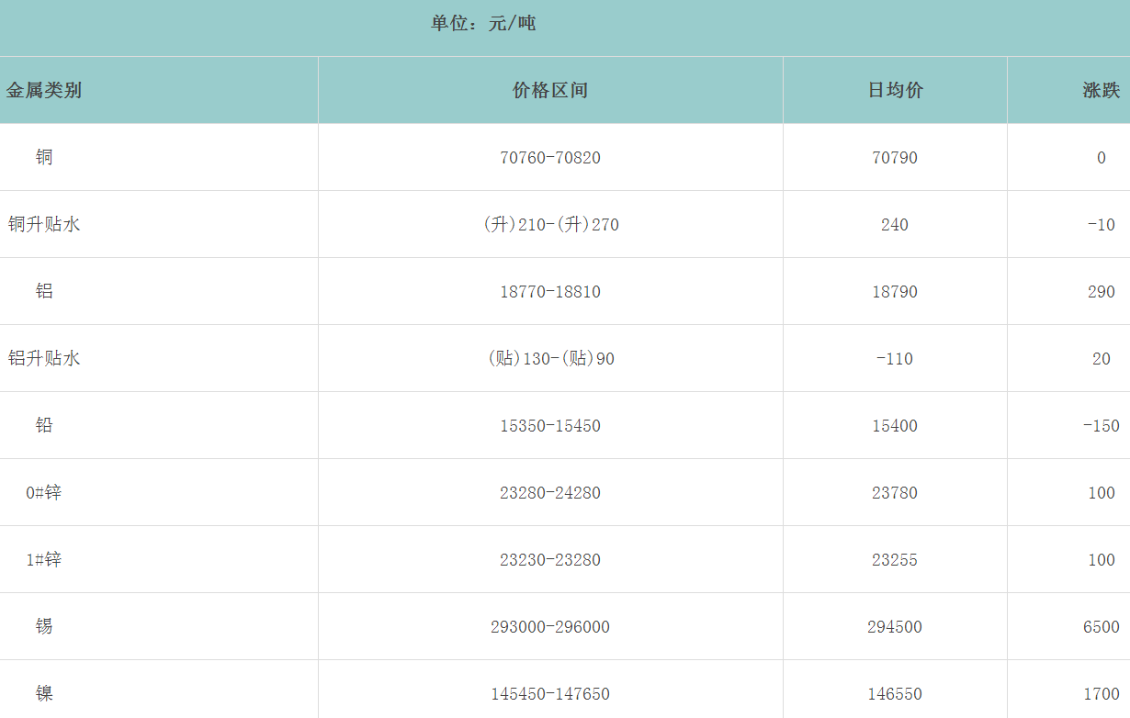Viewport: 1130px width, 718px height.
Task: Click the 涨跌 column header
Action: 1101,90
